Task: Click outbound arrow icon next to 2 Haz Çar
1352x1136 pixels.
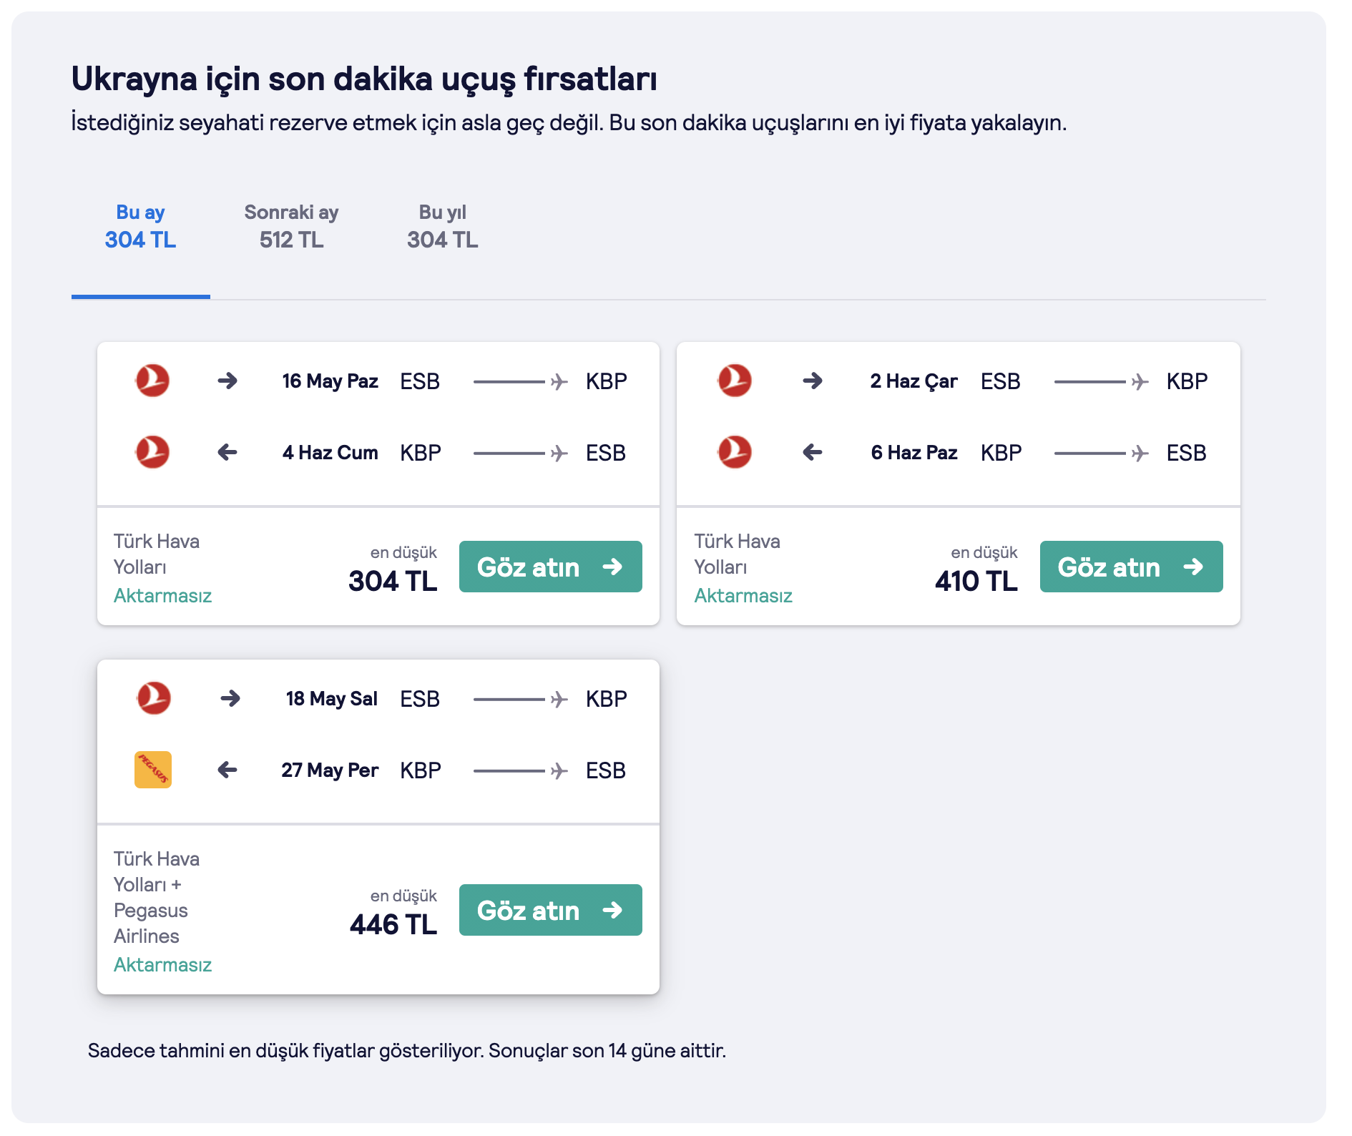Action: click(x=813, y=381)
